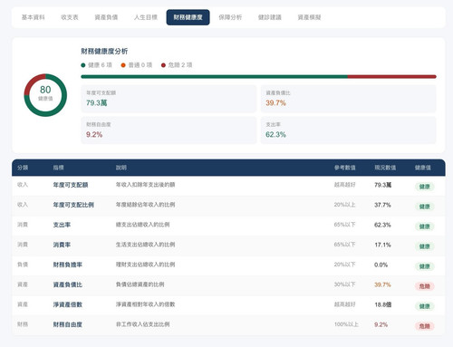Select 支出率 indicator in the table

tap(62, 225)
